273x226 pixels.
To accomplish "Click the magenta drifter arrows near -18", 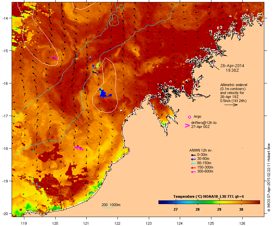I will 79,148.
